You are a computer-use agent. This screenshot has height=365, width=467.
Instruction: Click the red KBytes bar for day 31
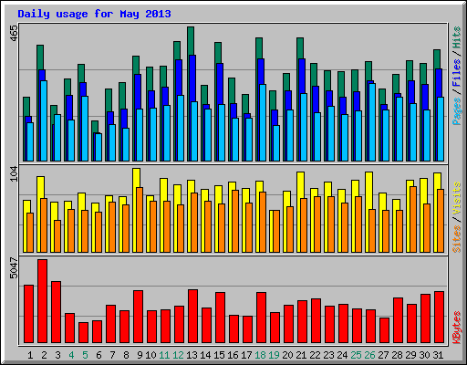(x=439, y=318)
